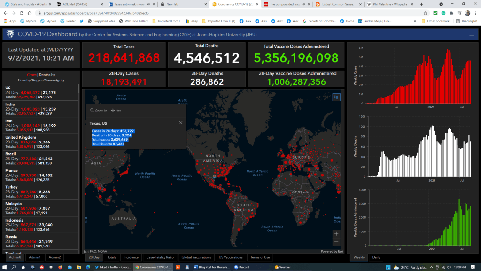Click Zoom to in popup

click(99, 110)
